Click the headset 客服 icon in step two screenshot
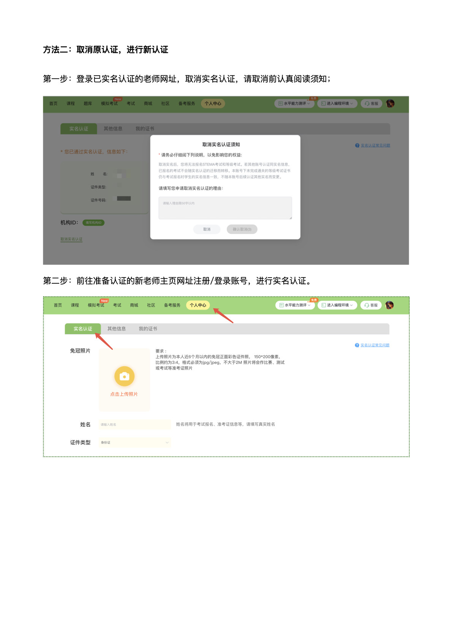This screenshot has height=640, width=452. [367, 305]
